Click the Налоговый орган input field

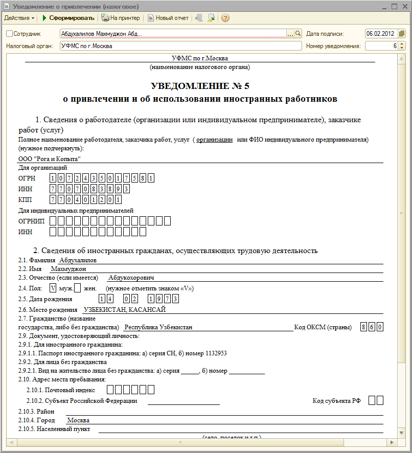click(181, 46)
